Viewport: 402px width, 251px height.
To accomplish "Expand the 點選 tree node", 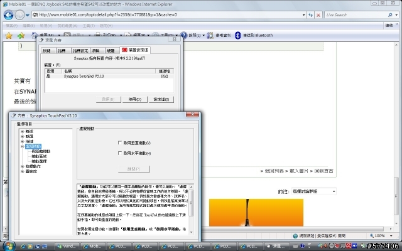I will coord(23,136).
